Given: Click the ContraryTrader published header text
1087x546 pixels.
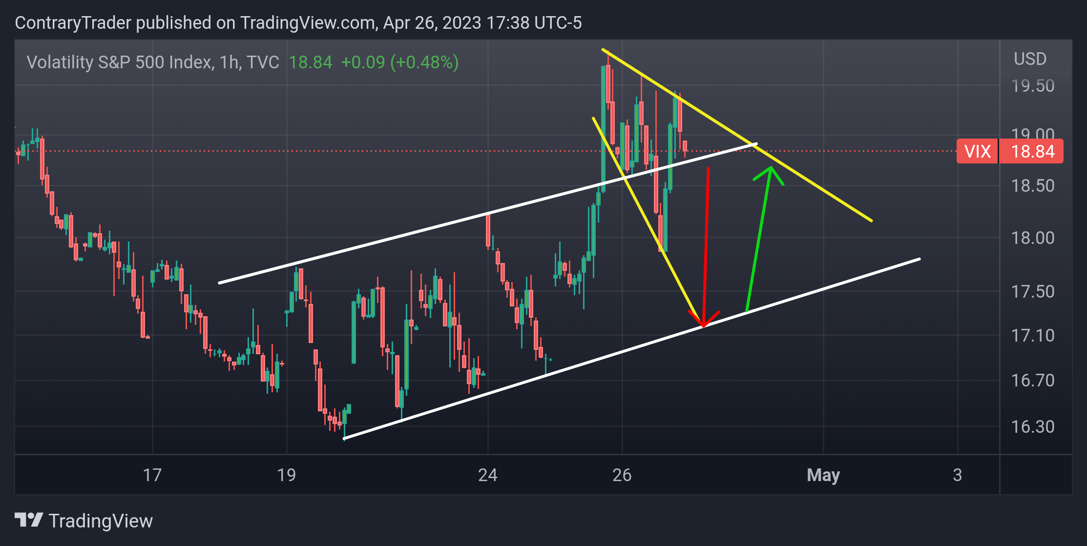Looking at the screenshot, I should tap(298, 23).
